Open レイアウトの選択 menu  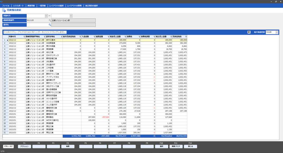[x=56, y=6]
